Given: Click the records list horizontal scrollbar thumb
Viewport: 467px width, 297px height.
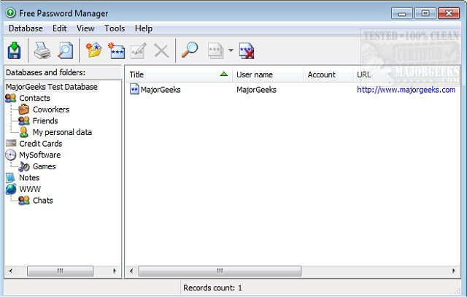Looking at the screenshot, I should (x=220, y=271).
